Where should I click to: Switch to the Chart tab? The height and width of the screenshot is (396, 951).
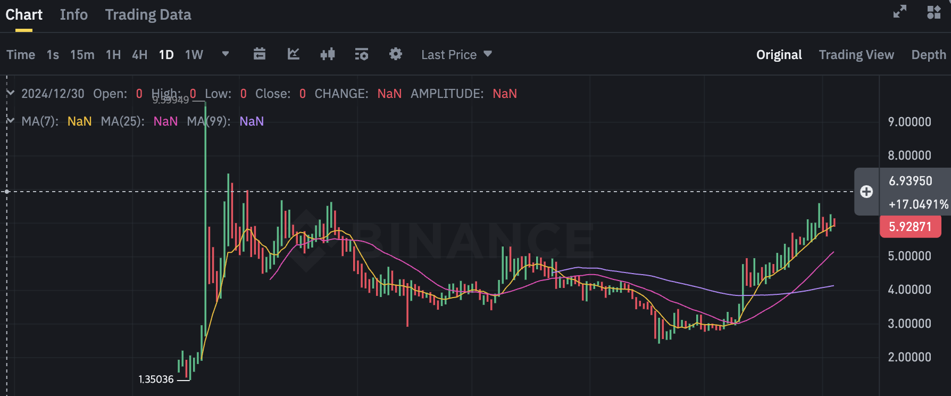coord(24,15)
